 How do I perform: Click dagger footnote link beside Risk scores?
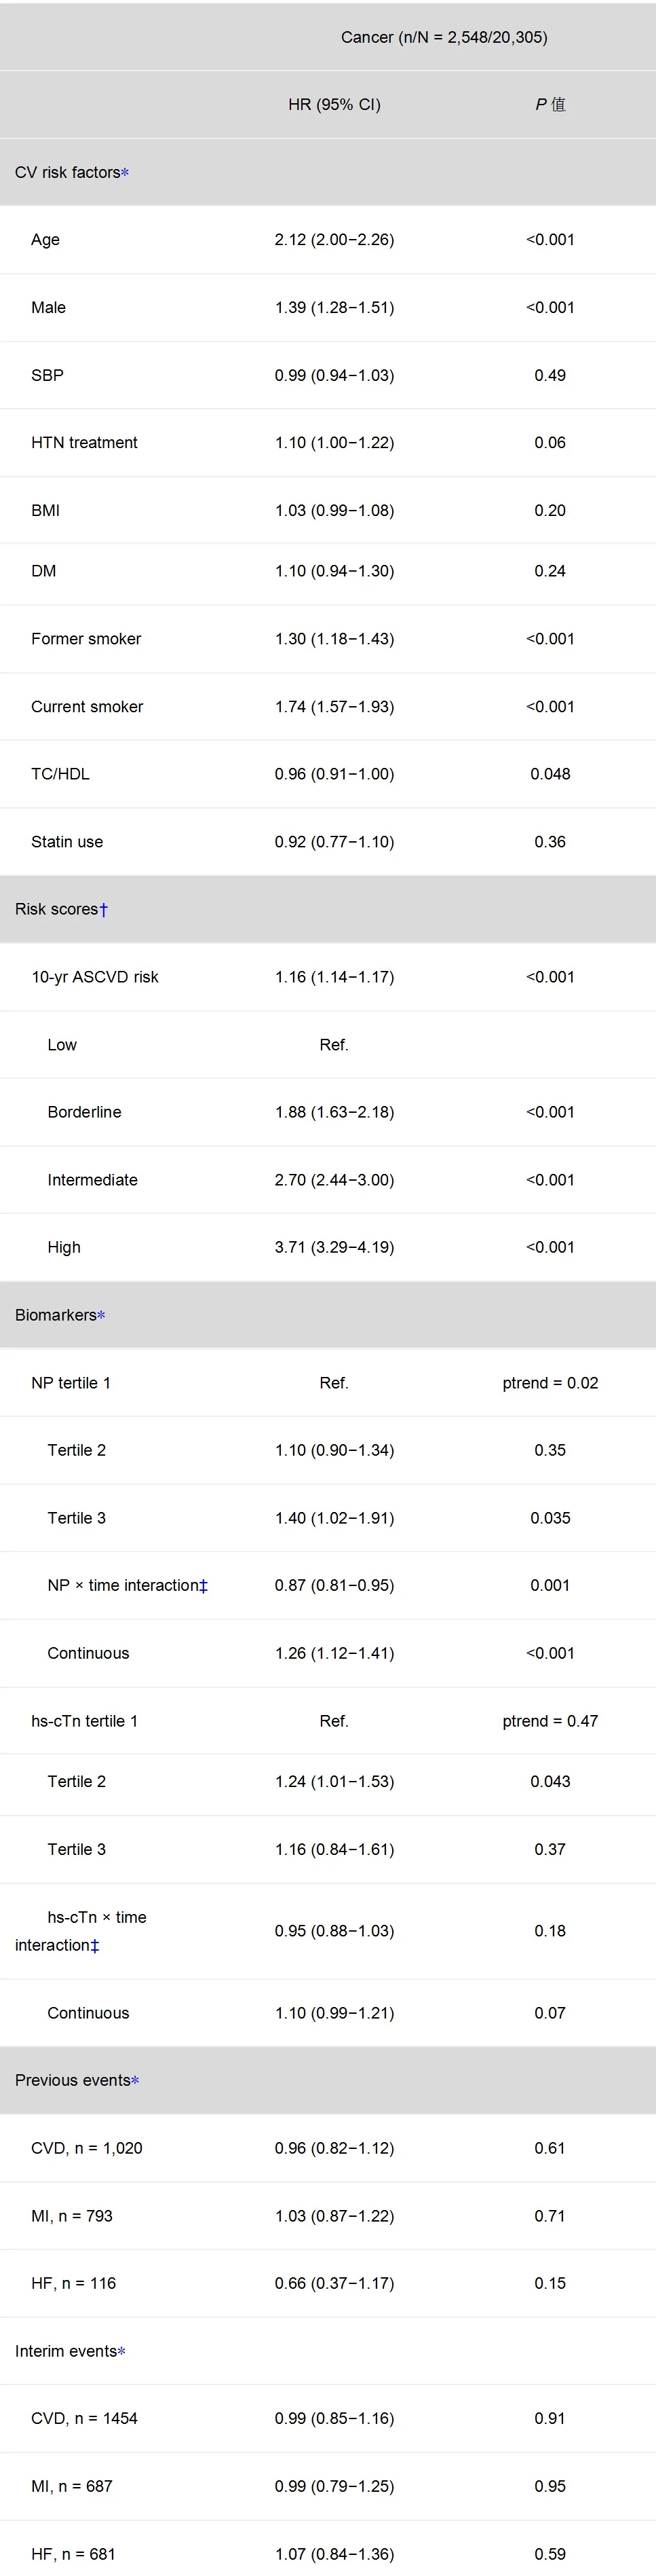[x=104, y=910]
